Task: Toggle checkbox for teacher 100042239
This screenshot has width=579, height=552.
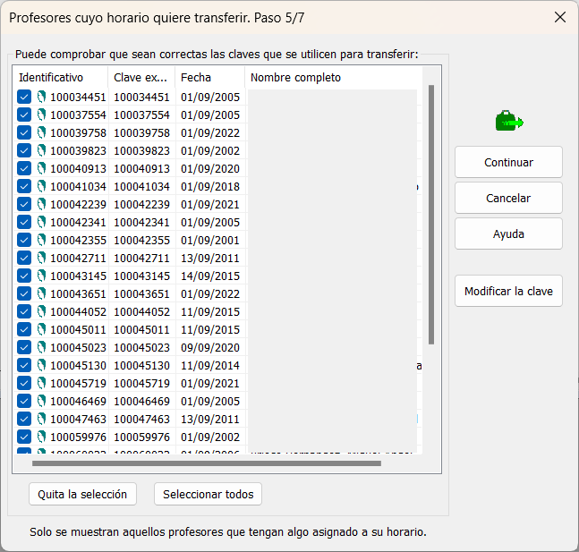Action: coord(24,204)
